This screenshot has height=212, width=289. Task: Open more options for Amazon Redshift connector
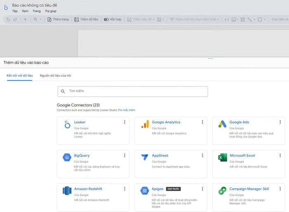125,188
